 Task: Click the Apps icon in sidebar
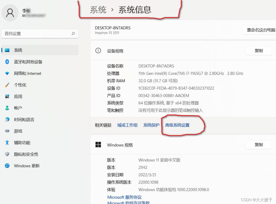click(7, 96)
